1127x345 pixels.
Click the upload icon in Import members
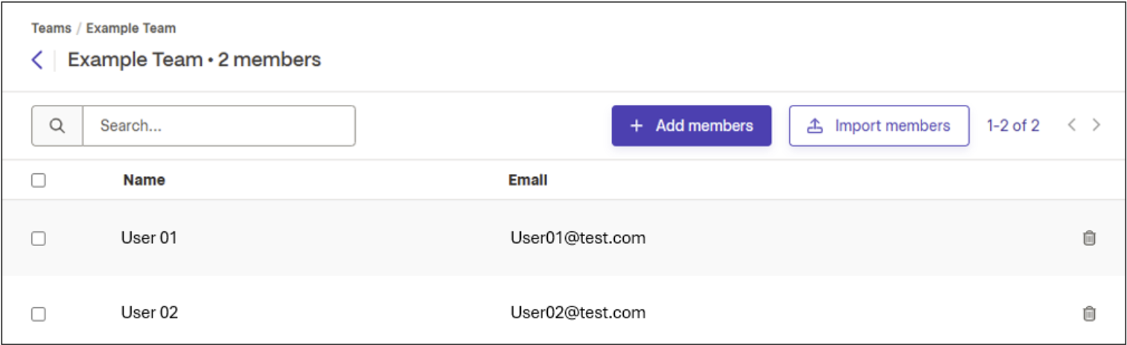pyautogui.click(x=815, y=126)
